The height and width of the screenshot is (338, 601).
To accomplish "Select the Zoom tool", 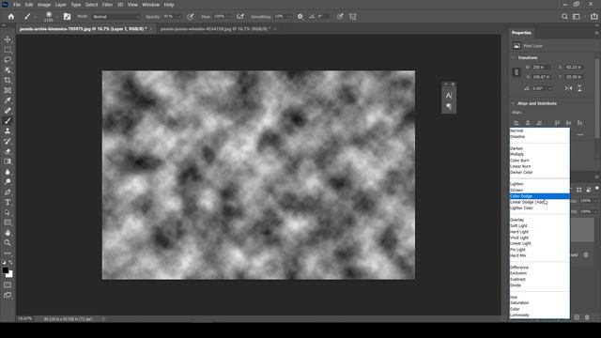I will coord(8,242).
